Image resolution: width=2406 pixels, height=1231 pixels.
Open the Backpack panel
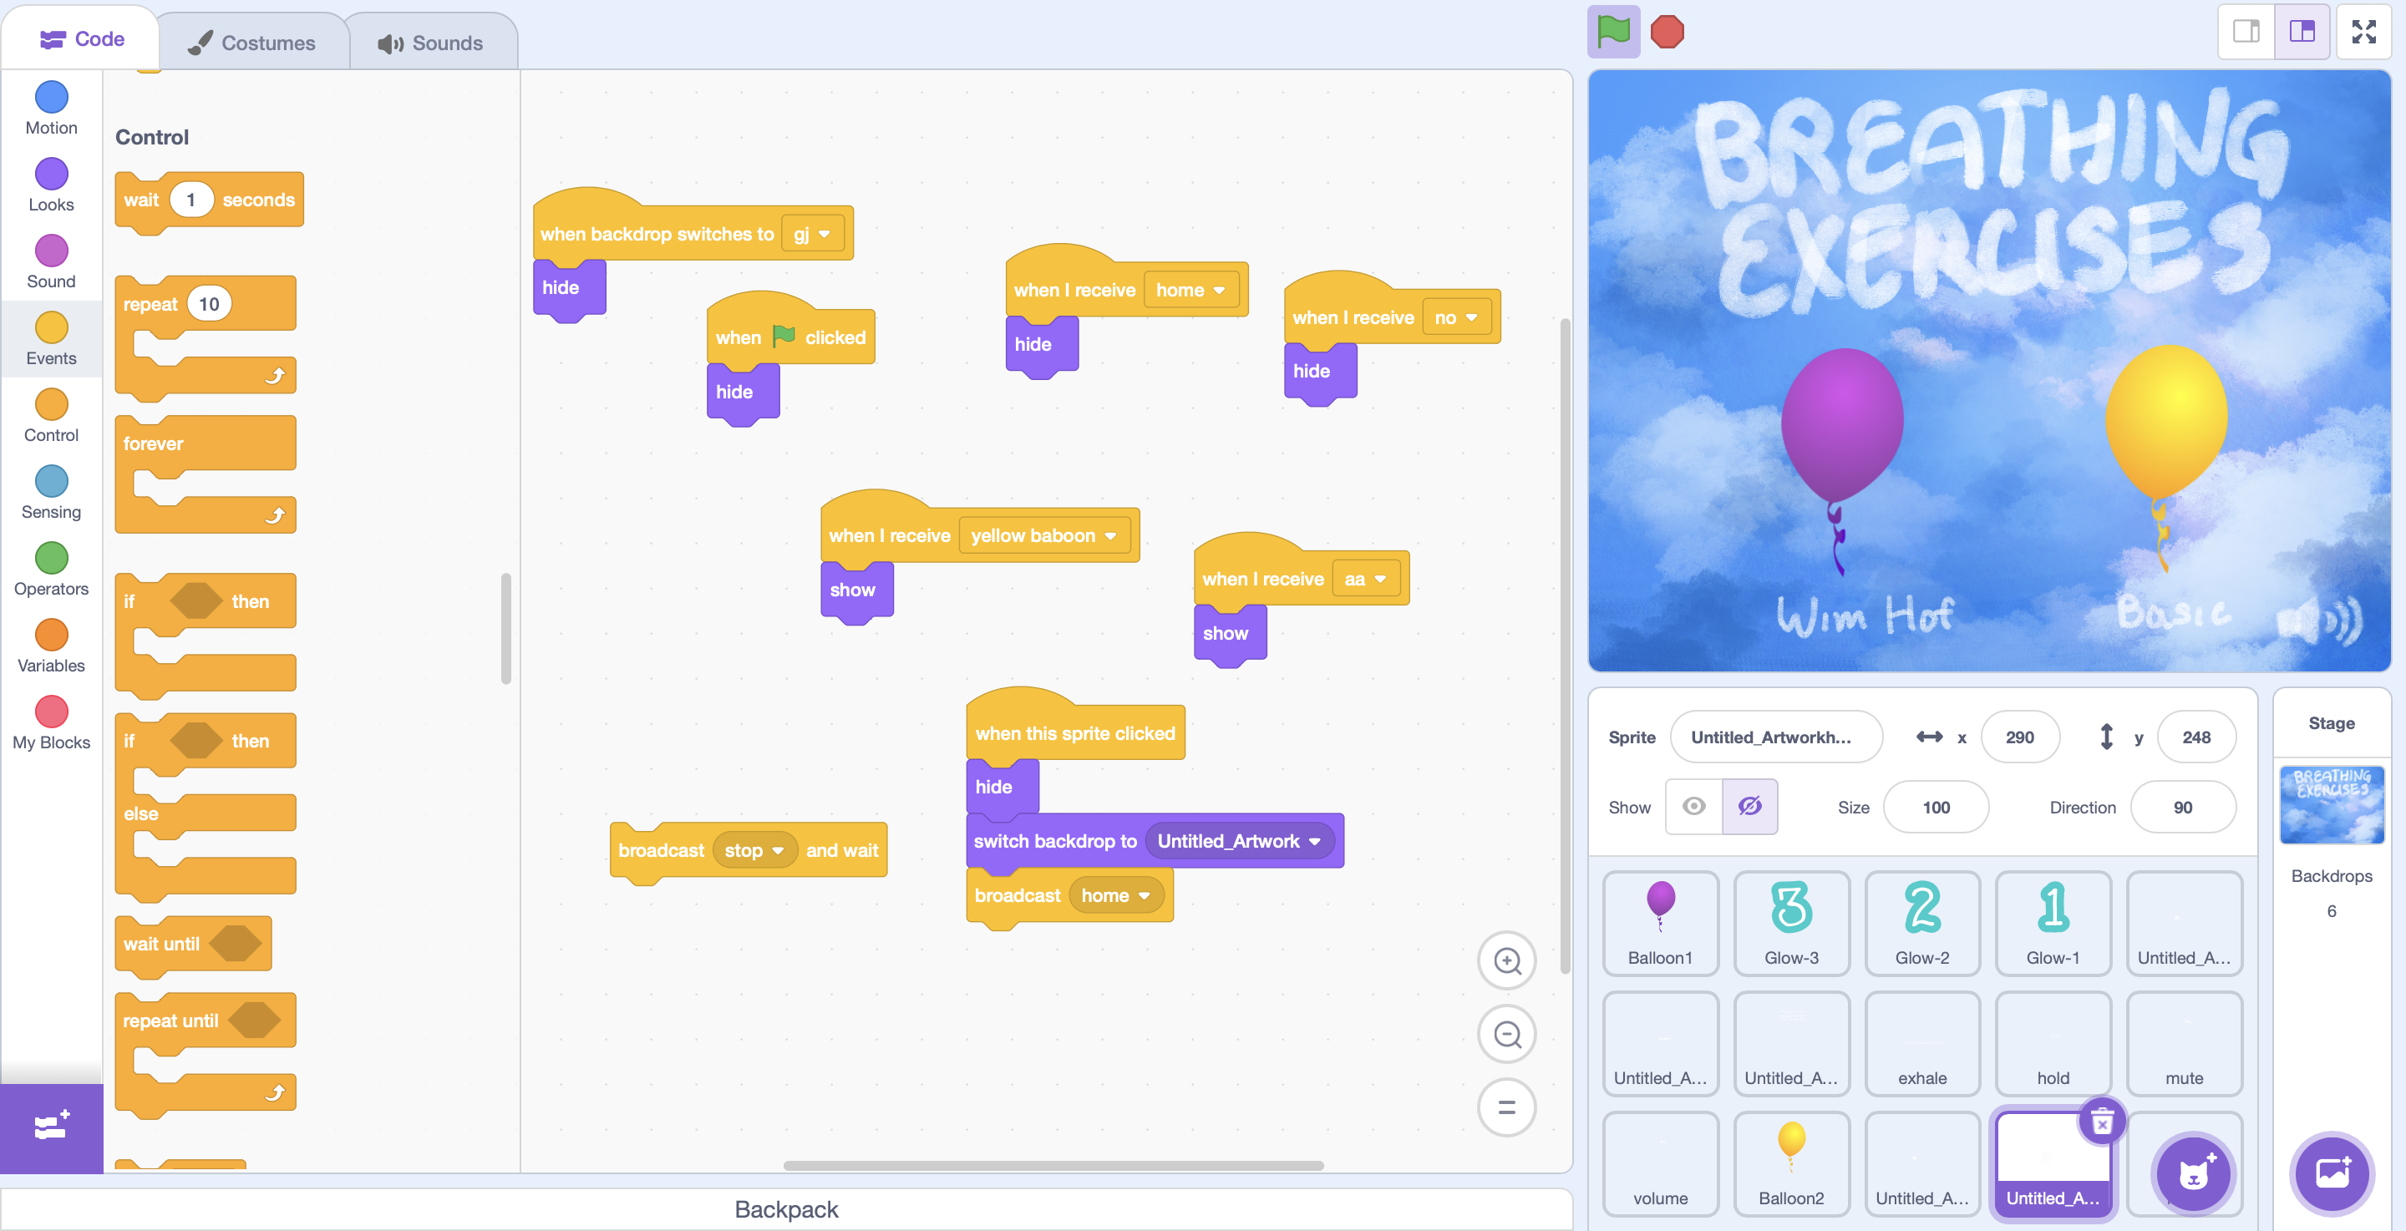[785, 1209]
